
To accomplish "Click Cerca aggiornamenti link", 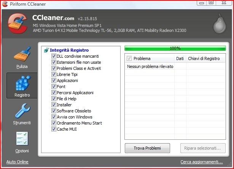I will click(x=202, y=162).
